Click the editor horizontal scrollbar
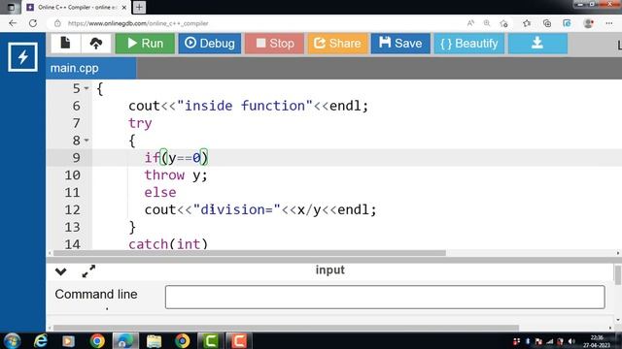 [x=250, y=253]
